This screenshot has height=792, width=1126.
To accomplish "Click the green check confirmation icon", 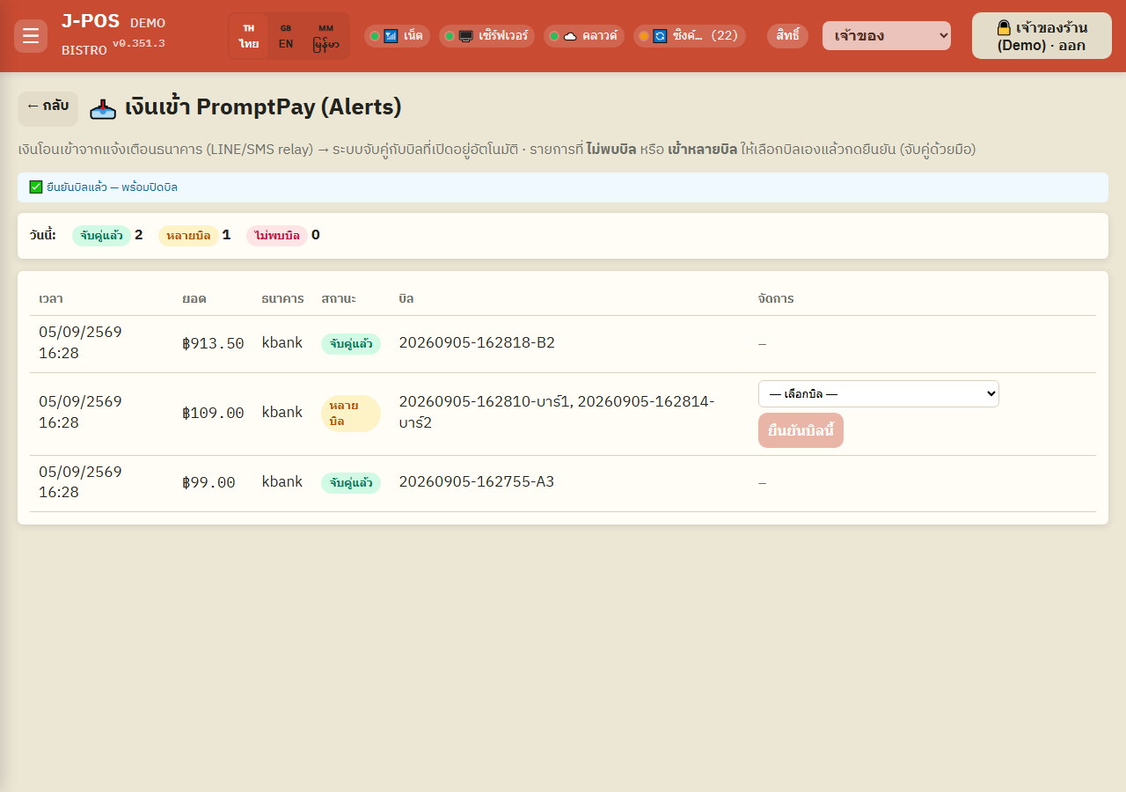I will 36,187.
